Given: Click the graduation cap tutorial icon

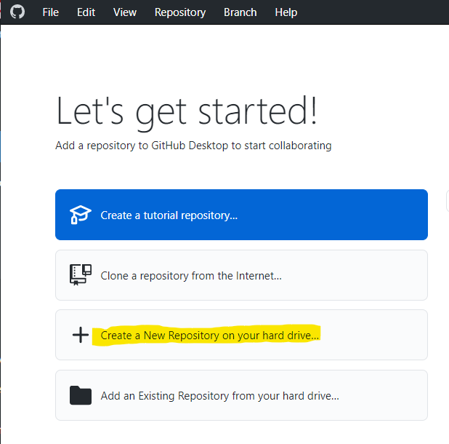Looking at the screenshot, I should [x=81, y=215].
